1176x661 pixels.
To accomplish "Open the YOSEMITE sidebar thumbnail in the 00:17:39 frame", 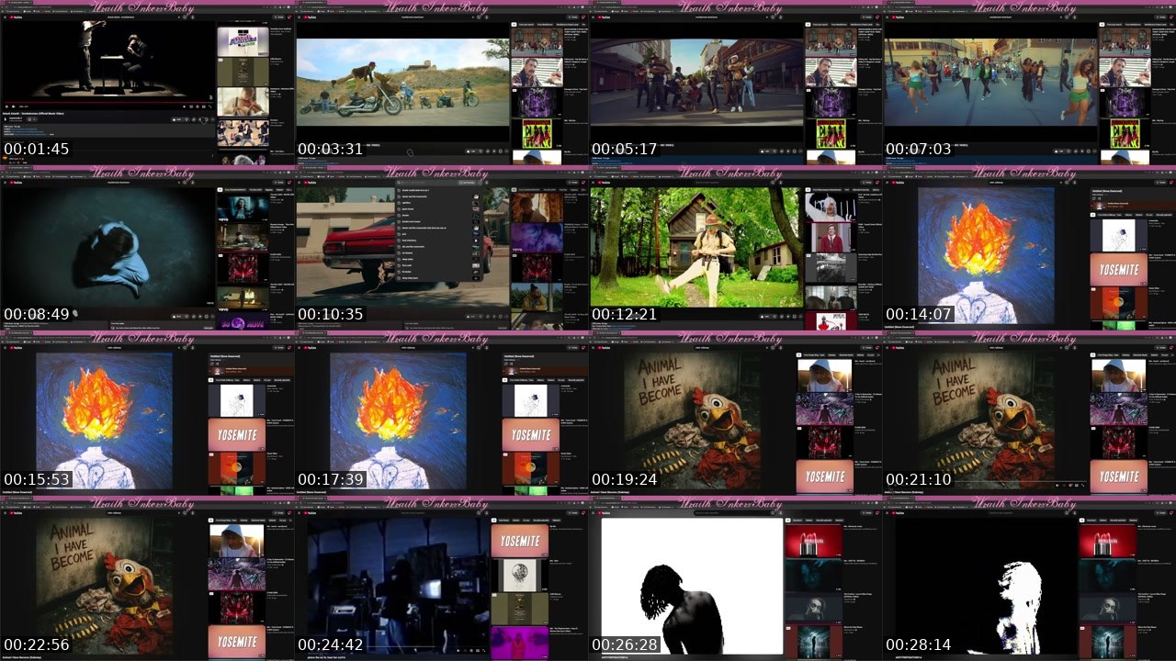I will point(531,435).
